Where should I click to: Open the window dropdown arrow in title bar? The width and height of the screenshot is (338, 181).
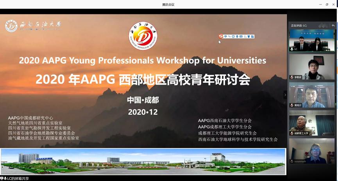[x=320, y=4]
